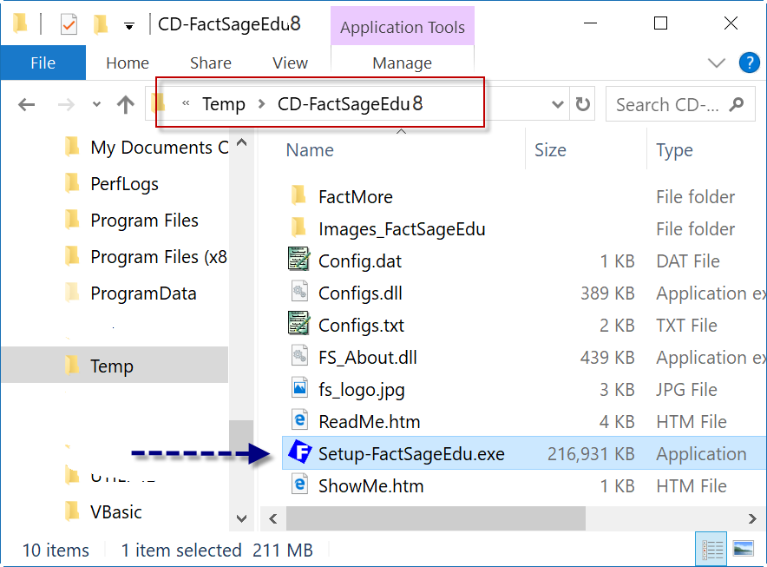This screenshot has height=567, width=767.
Task: Toggle the ribbon collapse chevron
Action: click(717, 63)
